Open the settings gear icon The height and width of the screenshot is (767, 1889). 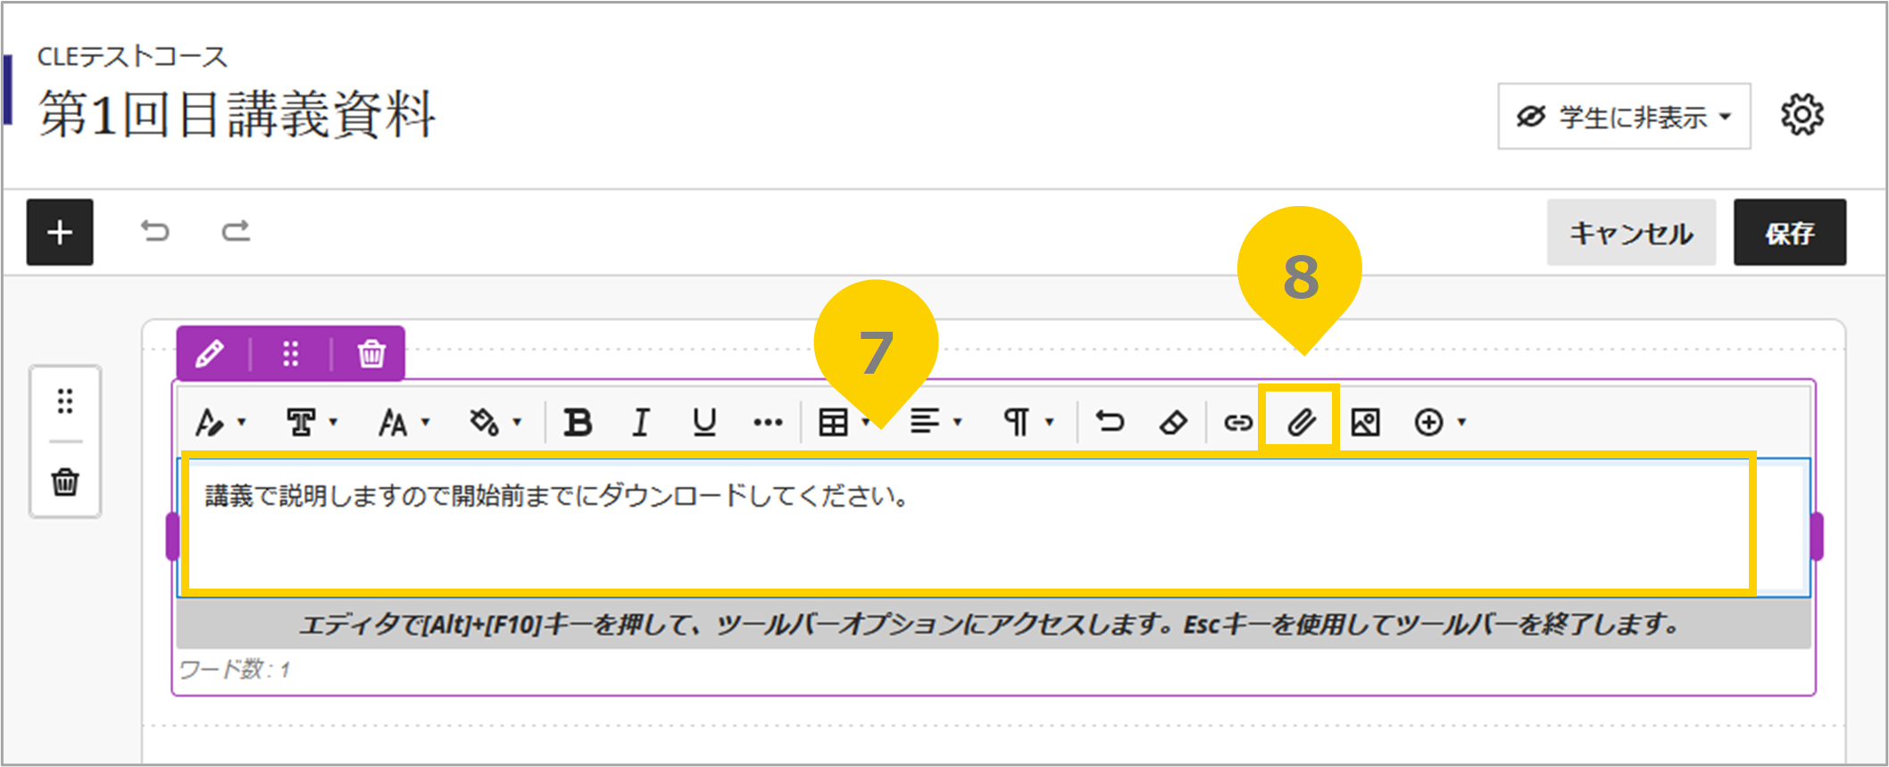[x=1802, y=116]
